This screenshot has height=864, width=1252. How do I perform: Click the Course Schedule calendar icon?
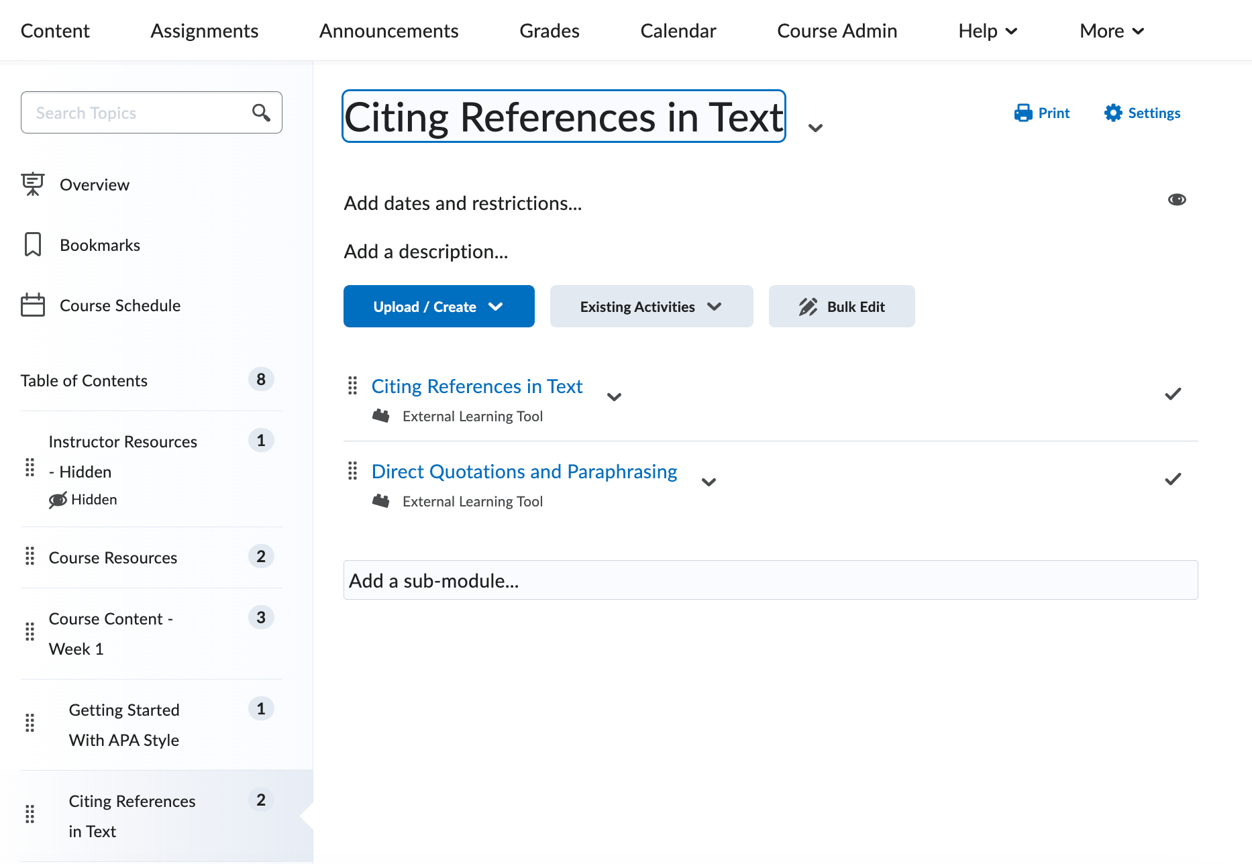click(32, 305)
